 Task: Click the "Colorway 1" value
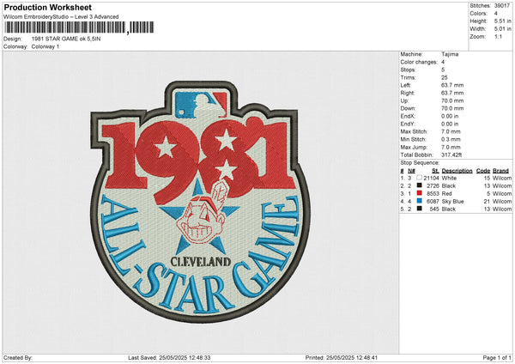pos(45,46)
